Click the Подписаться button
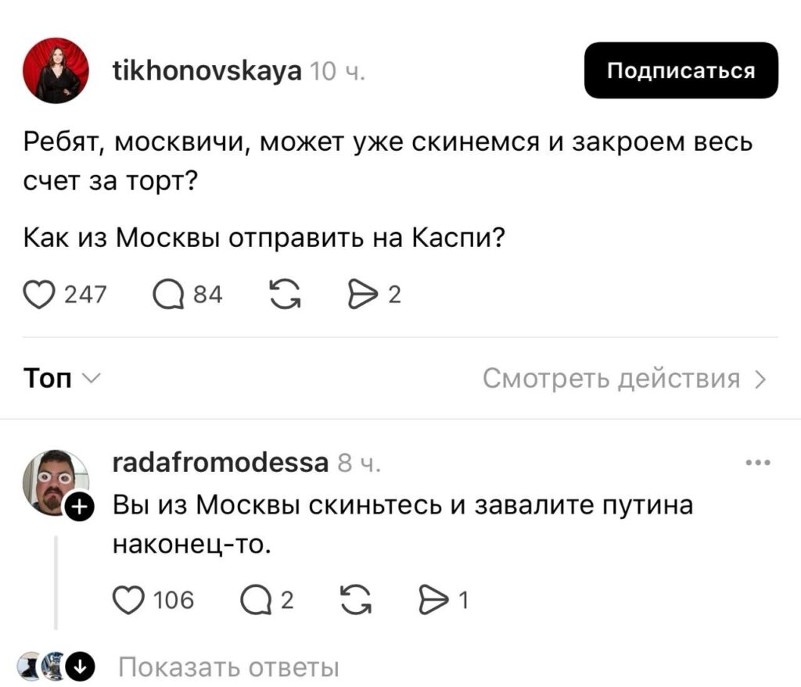The height and width of the screenshot is (687, 801). [681, 70]
